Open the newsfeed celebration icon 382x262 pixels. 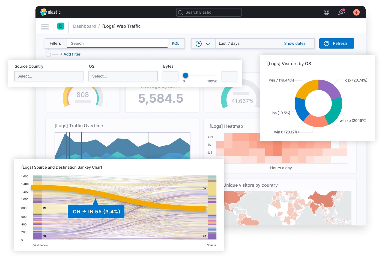[341, 12]
